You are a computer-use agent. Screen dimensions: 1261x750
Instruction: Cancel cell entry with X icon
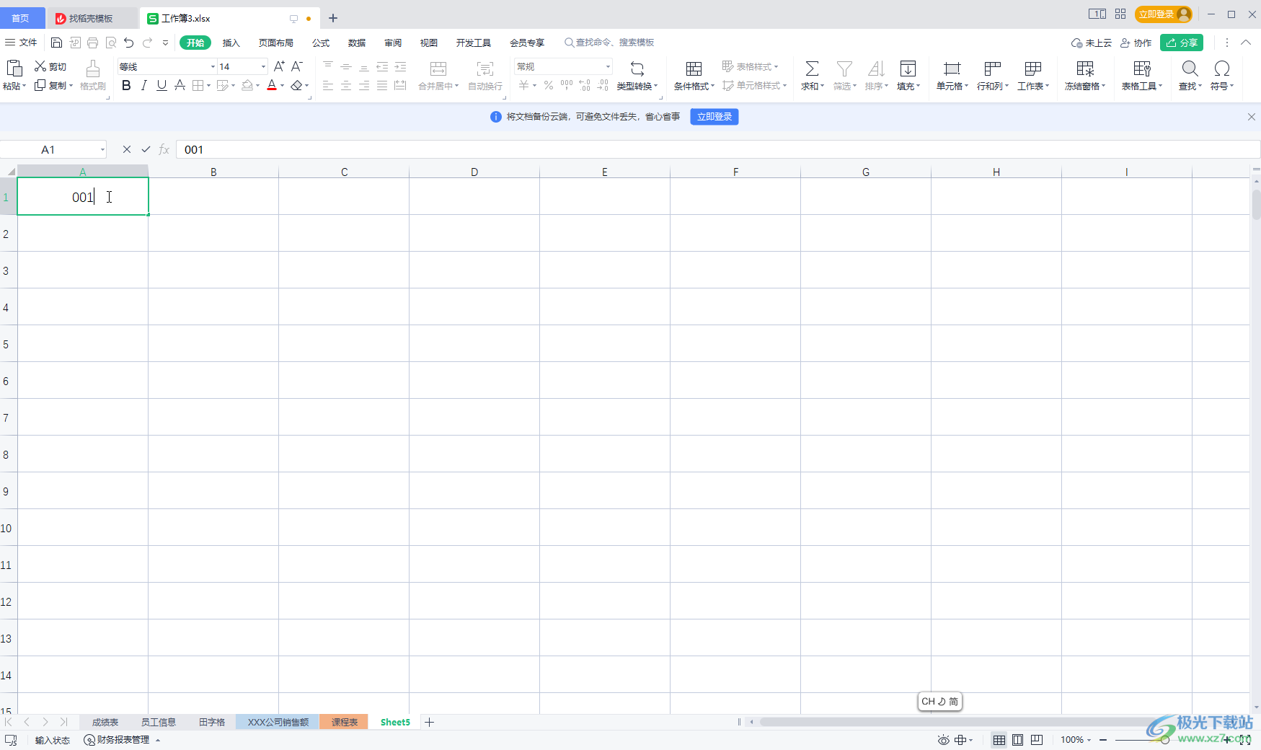point(127,149)
